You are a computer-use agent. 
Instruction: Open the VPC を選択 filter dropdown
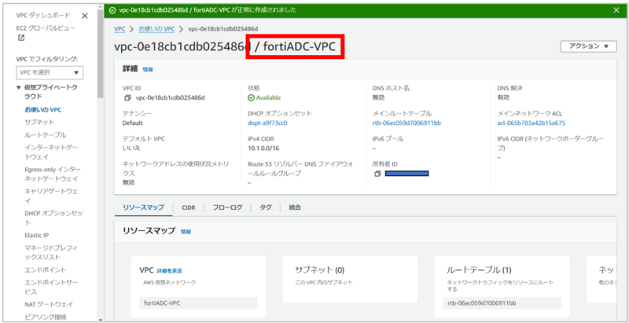(x=50, y=72)
